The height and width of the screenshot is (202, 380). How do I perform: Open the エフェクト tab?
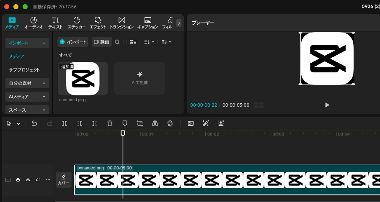click(98, 23)
